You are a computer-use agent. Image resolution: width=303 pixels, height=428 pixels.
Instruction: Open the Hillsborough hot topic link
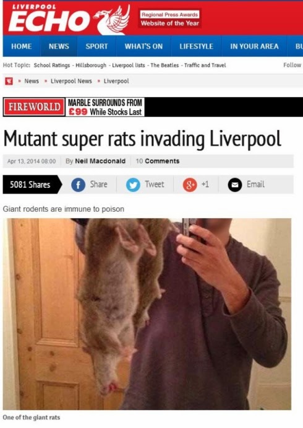[91, 65]
